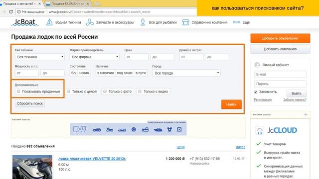The image size is (319, 179).
Task: Click the car icon in the banner
Action: tap(97, 130)
